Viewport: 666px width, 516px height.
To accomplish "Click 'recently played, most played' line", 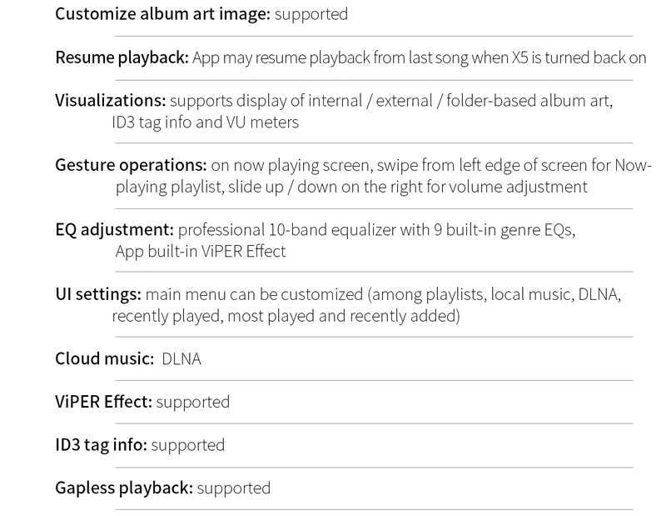I will pos(286,316).
